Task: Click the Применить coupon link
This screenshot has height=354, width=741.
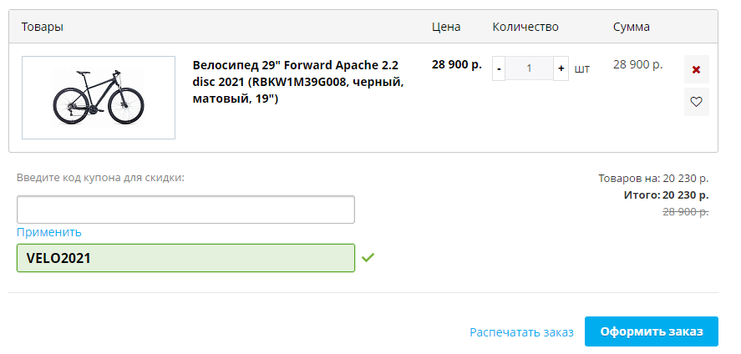Action: tap(49, 232)
